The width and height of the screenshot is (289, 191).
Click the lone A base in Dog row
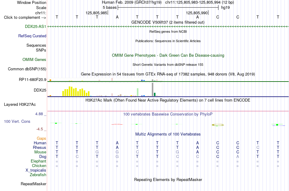tap(238, 157)
